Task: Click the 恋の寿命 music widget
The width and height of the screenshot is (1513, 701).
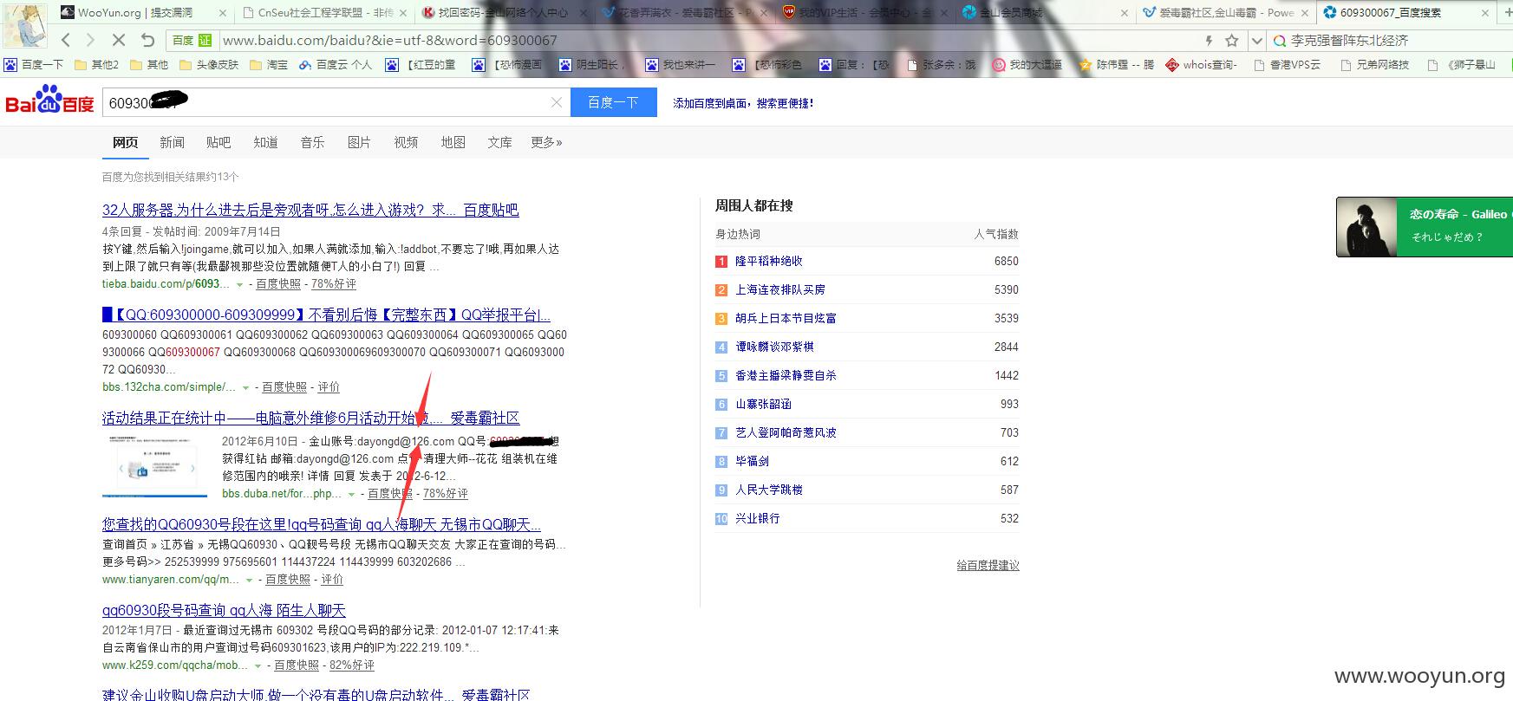Action: pyautogui.click(x=1424, y=227)
